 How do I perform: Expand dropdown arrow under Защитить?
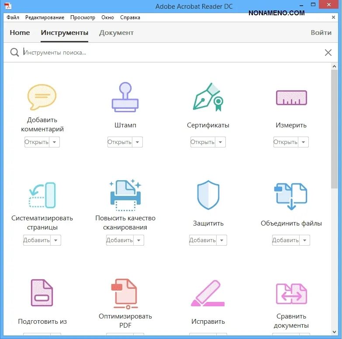tap(221, 240)
